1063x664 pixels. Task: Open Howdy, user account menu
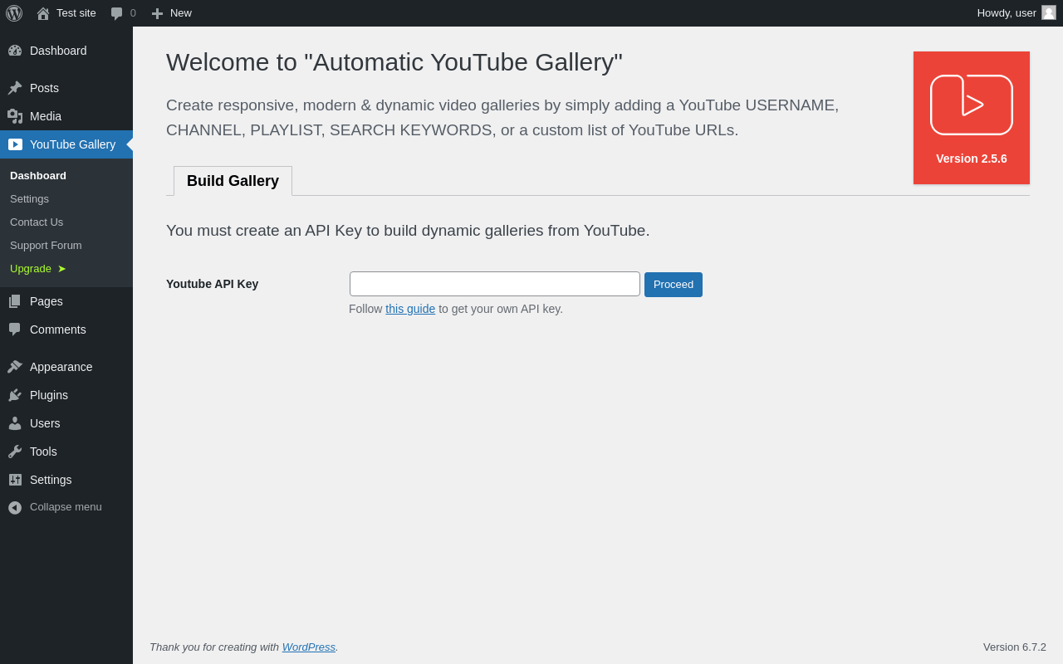[x=1016, y=13]
